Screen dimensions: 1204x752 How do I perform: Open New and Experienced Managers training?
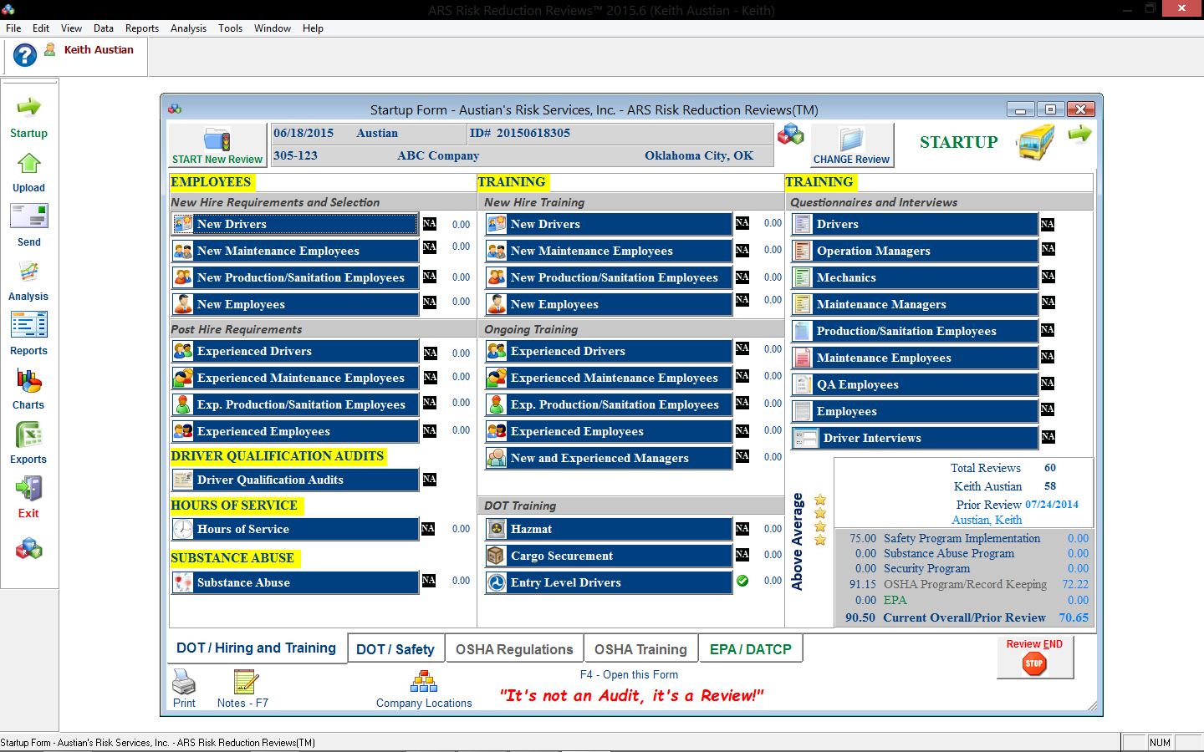click(x=608, y=458)
